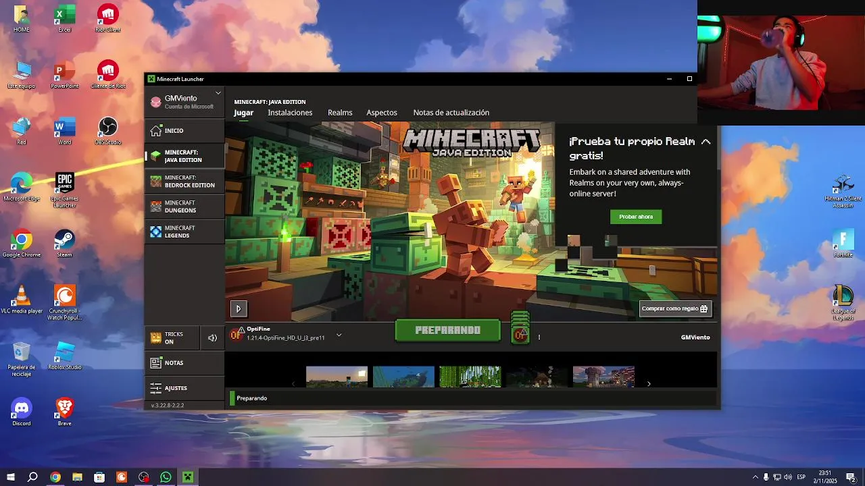Click the ESP language indicator
Image resolution: width=865 pixels, height=486 pixels.
pyautogui.click(x=801, y=477)
